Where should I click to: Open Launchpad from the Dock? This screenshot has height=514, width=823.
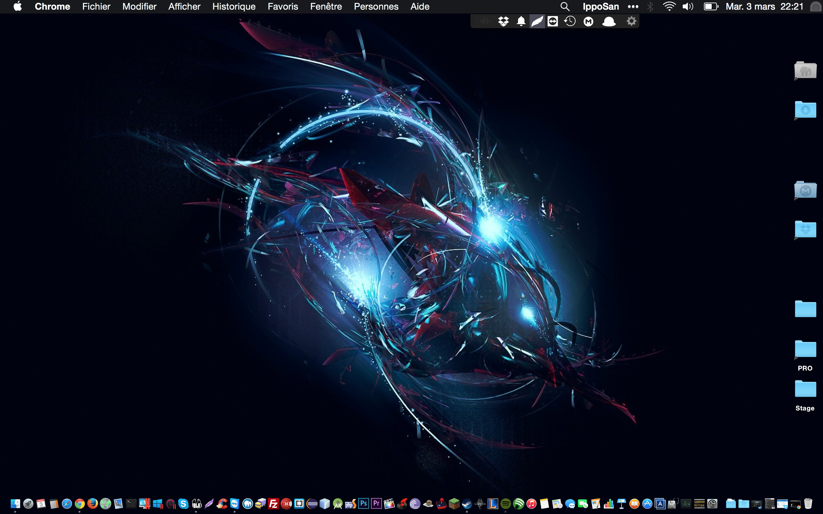coord(28,504)
